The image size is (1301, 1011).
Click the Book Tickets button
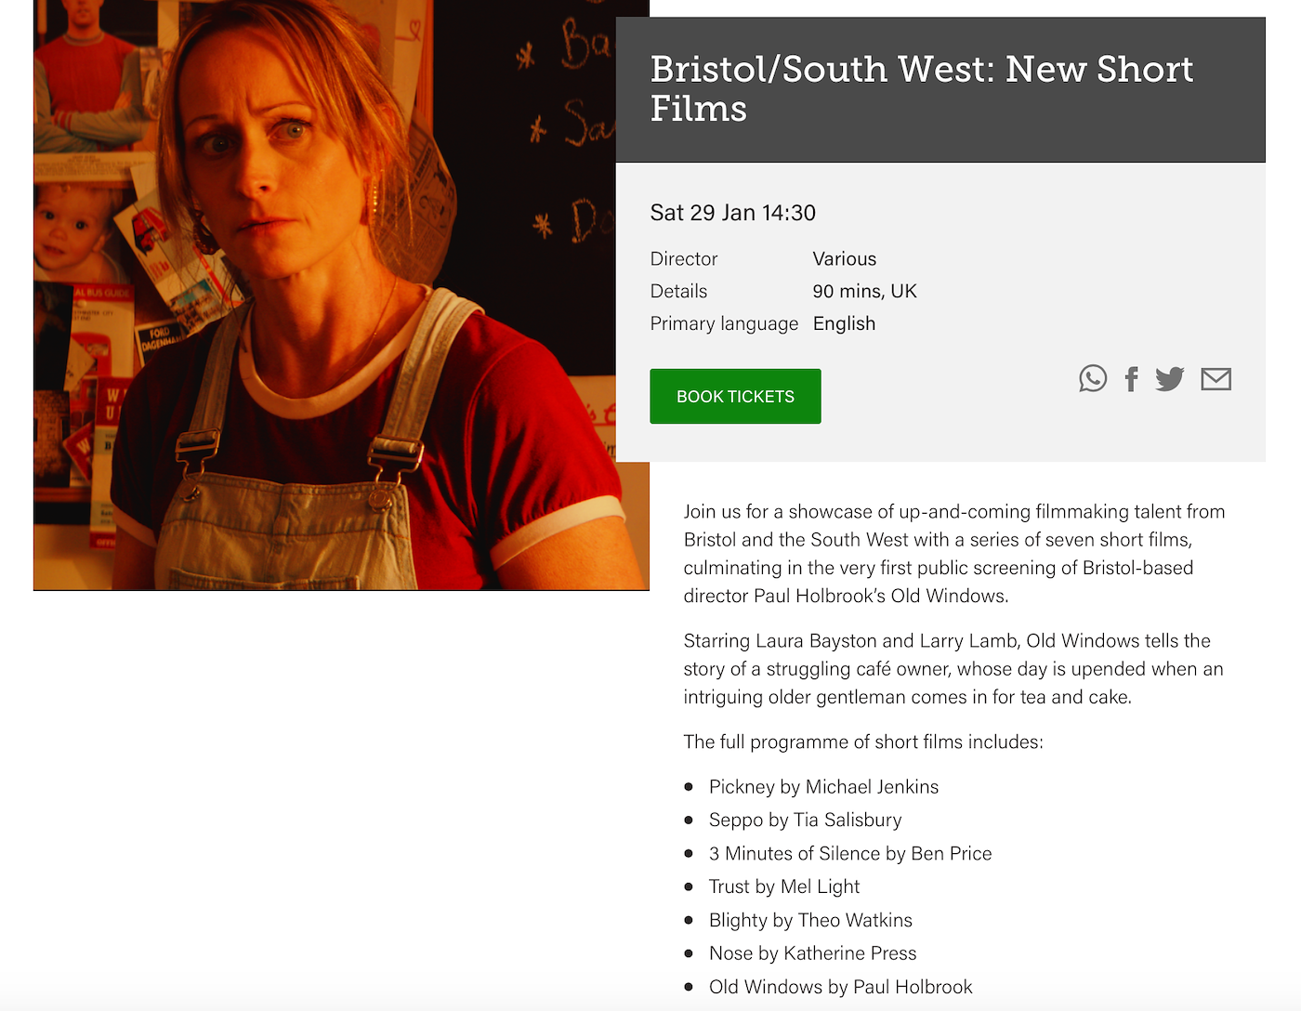pos(735,397)
